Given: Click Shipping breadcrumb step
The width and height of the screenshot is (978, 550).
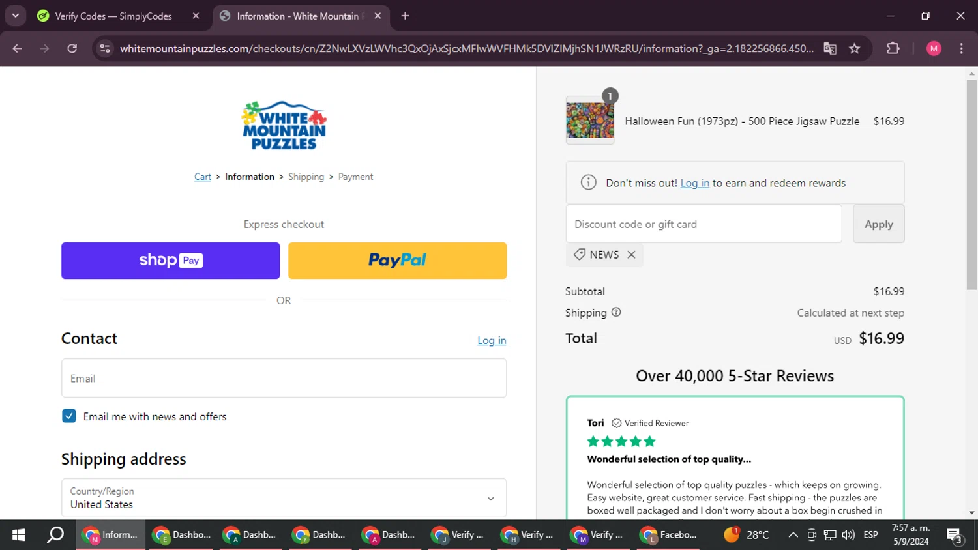Looking at the screenshot, I should [306, 177].
